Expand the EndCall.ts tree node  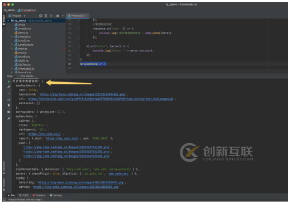coord(12,36)
